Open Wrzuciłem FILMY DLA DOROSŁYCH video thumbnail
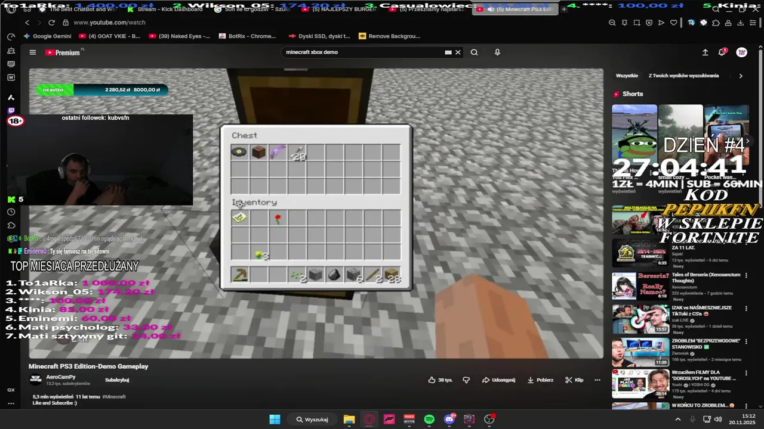764x429 pixels. 640,384
